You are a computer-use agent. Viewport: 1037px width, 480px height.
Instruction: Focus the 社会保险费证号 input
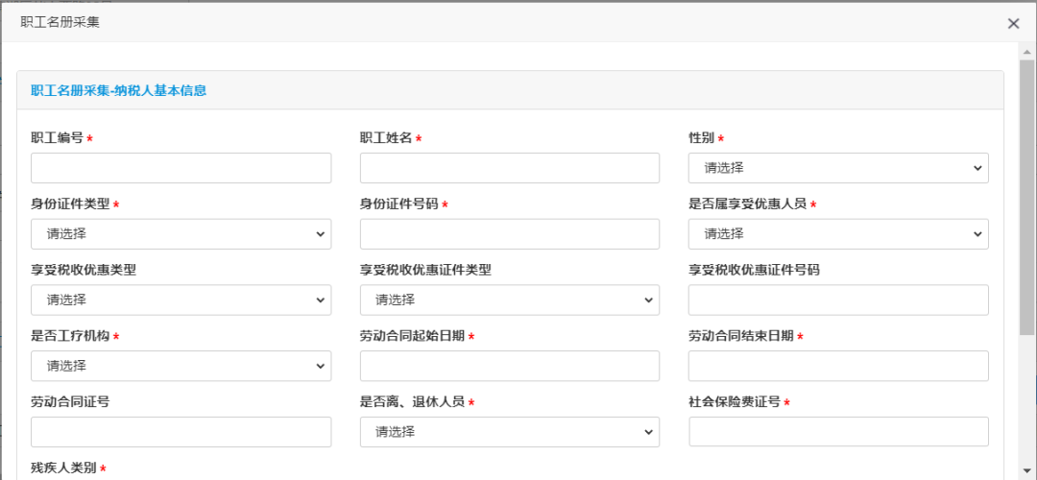[x=838, y=432]
